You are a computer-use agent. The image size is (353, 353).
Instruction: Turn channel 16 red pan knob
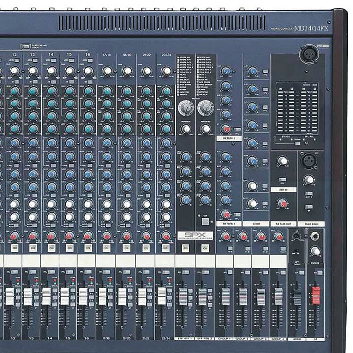pos(88,236)
